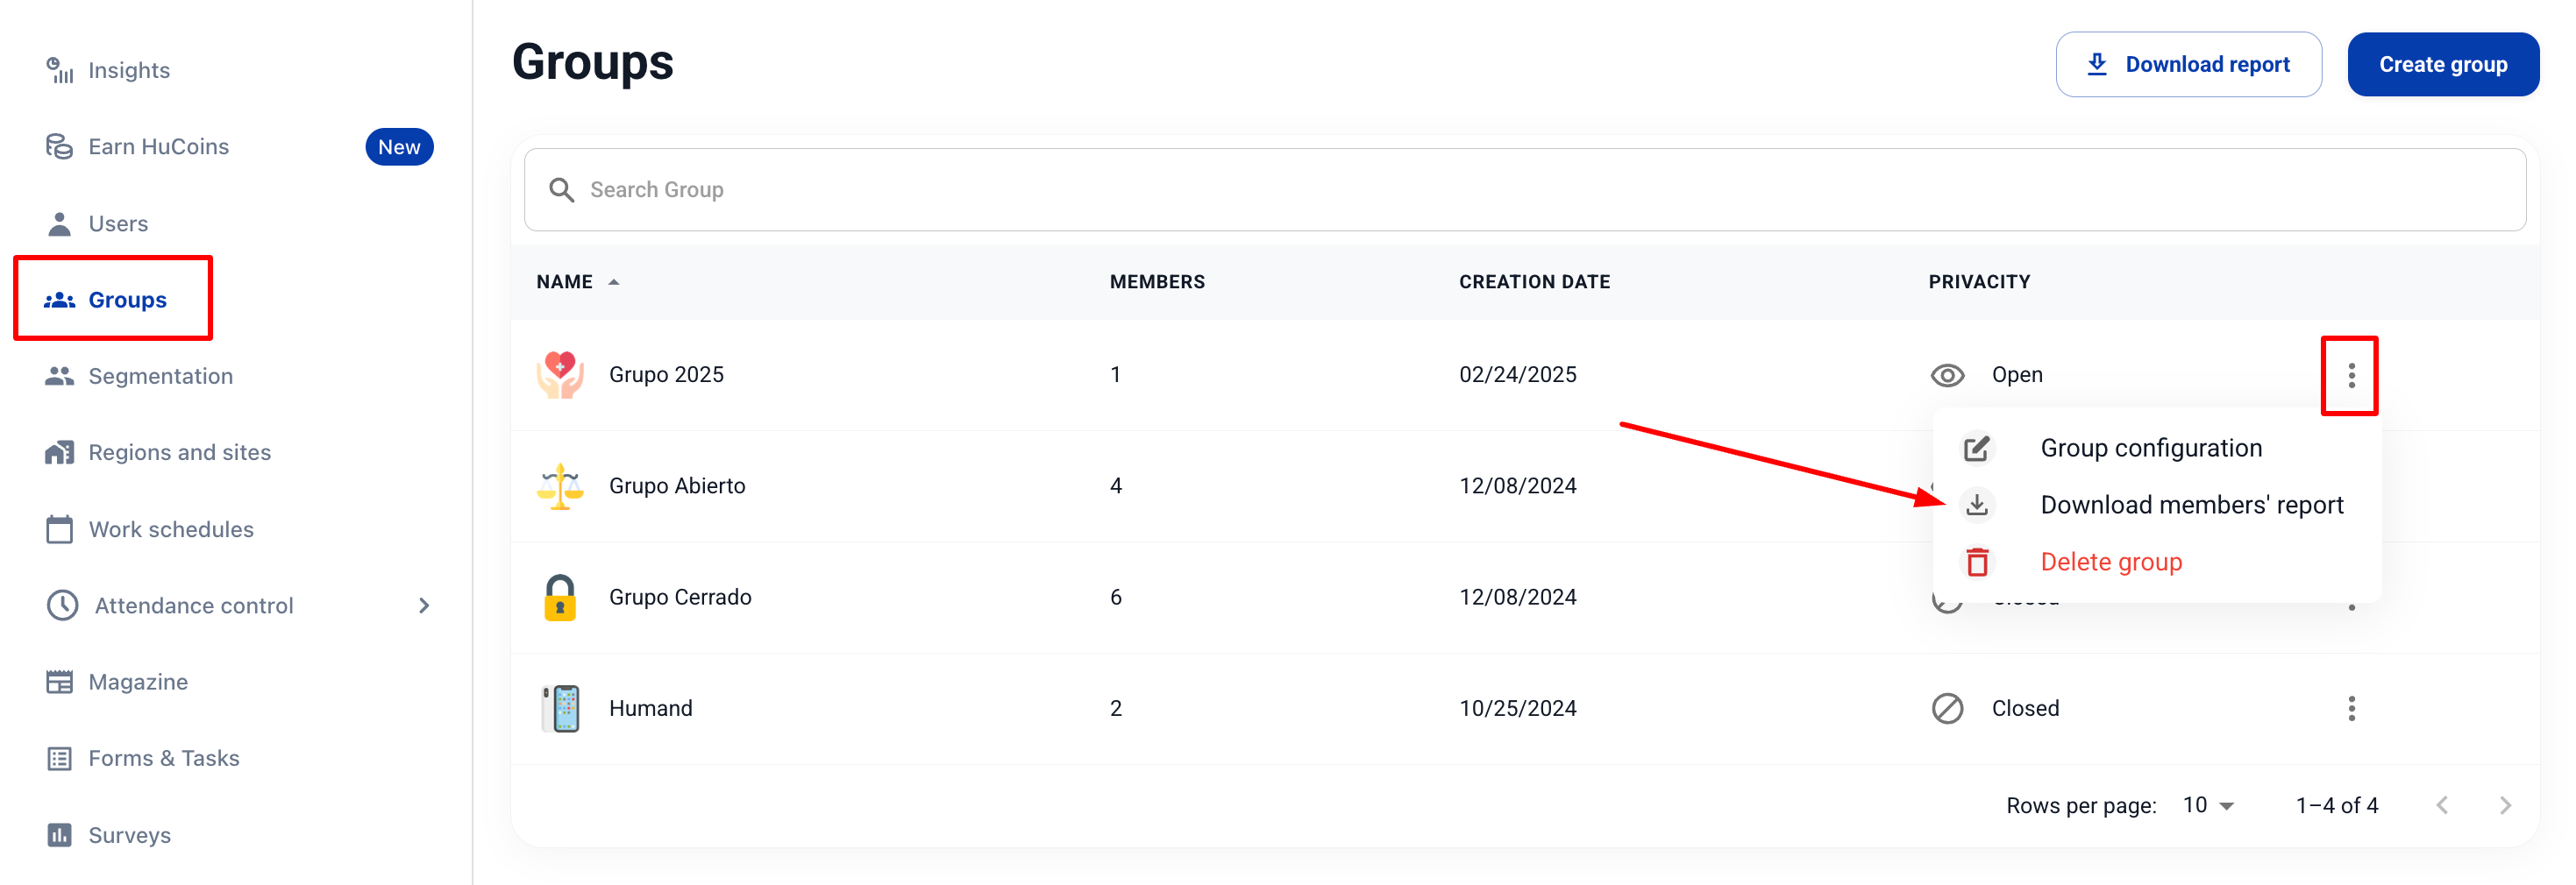Click the Users person icon
The height and width of the screenshot is (885, 2576).
59,223
